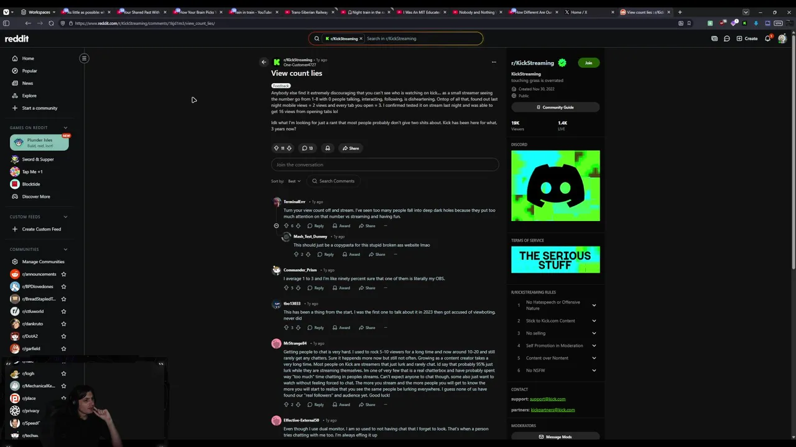Click Start a community
The image size is (796, 447).
(39, 108)
